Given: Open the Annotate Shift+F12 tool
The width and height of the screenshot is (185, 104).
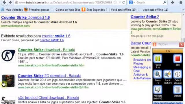Looking at the screenshot, I should (x=158, y=90).
